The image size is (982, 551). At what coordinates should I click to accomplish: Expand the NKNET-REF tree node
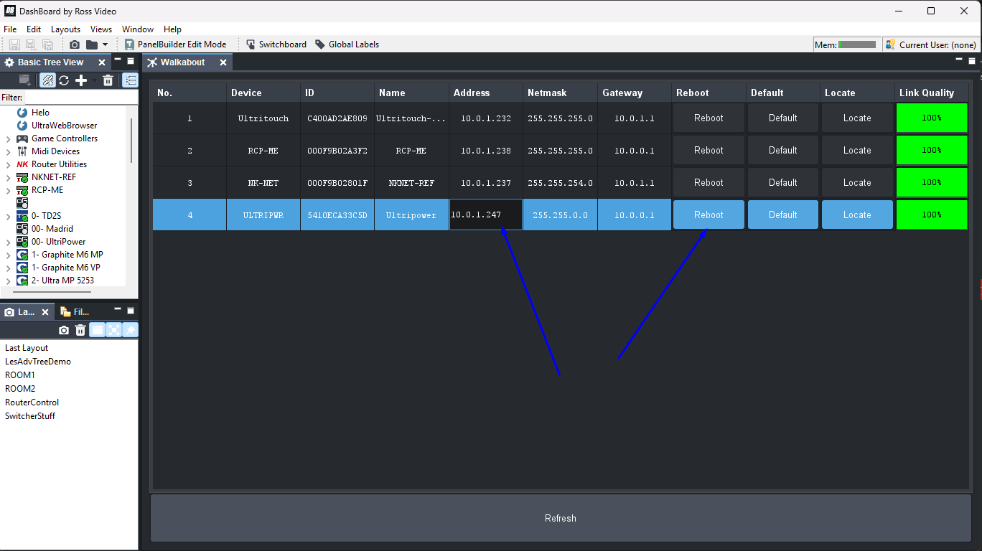(8, 177)
